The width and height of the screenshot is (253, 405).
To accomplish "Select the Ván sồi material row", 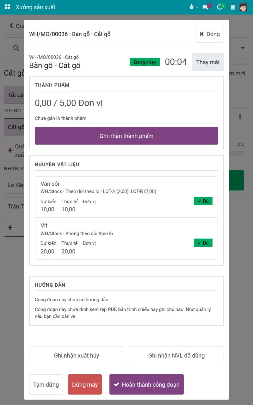I will coord(126,197).
